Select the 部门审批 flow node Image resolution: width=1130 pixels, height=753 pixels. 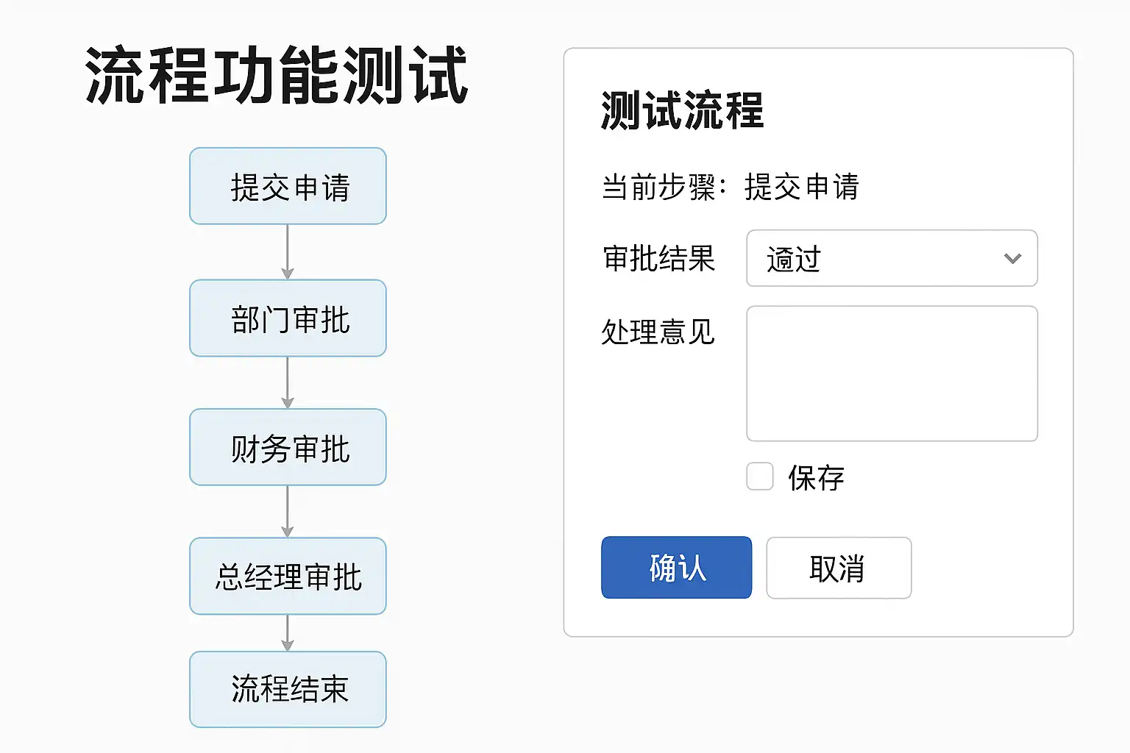(288, 318)
